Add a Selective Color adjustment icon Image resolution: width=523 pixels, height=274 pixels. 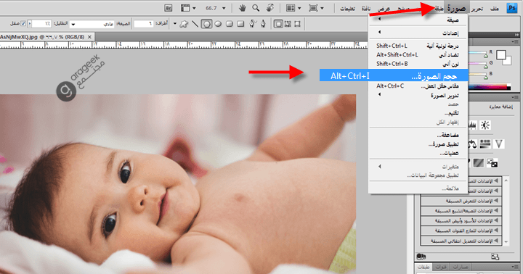(492, 163)
